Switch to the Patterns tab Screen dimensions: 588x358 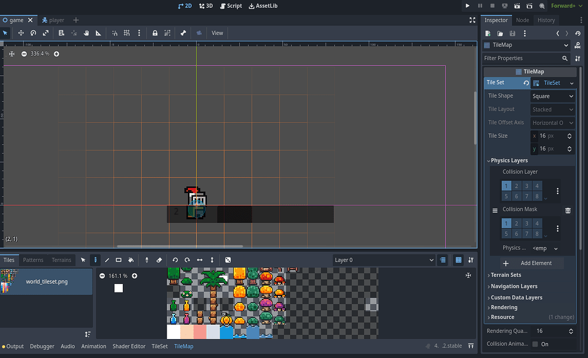[x=33, y=260]
